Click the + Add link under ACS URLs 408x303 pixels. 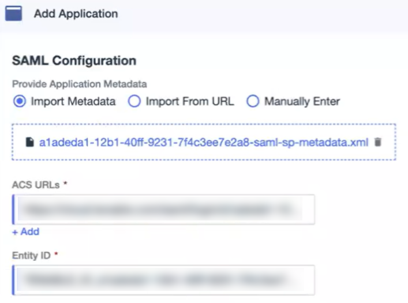tap(25, 231)
